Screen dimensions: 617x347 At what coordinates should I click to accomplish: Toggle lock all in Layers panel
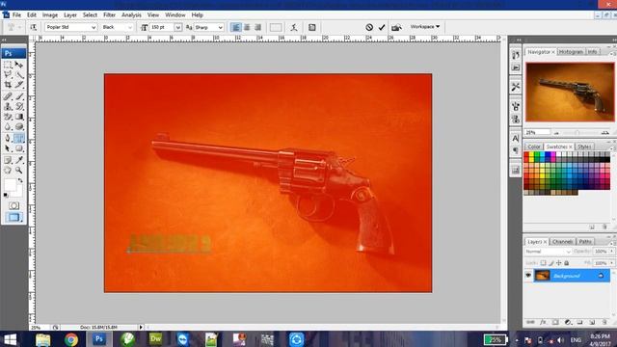click(x=567, y=263)
